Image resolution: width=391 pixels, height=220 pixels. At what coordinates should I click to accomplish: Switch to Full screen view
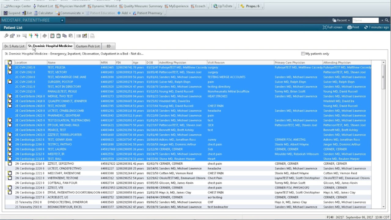333,27
